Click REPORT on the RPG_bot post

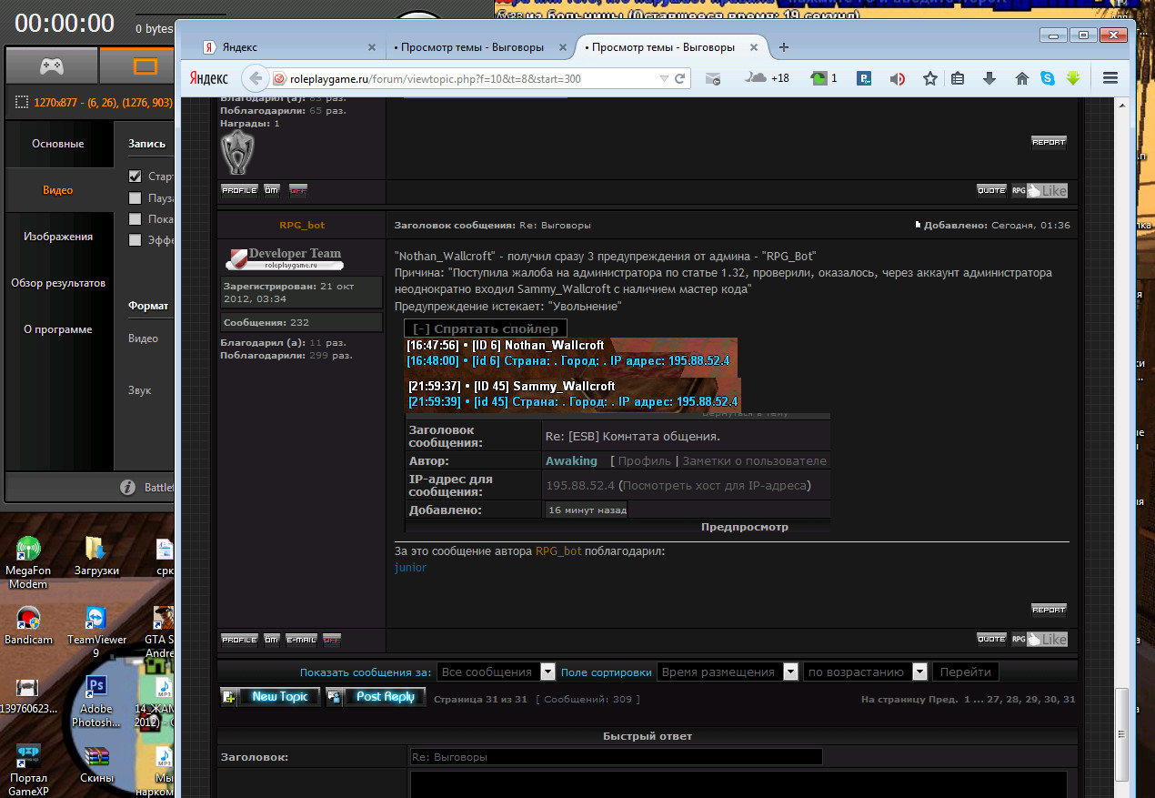click(x=1049, y=610)
